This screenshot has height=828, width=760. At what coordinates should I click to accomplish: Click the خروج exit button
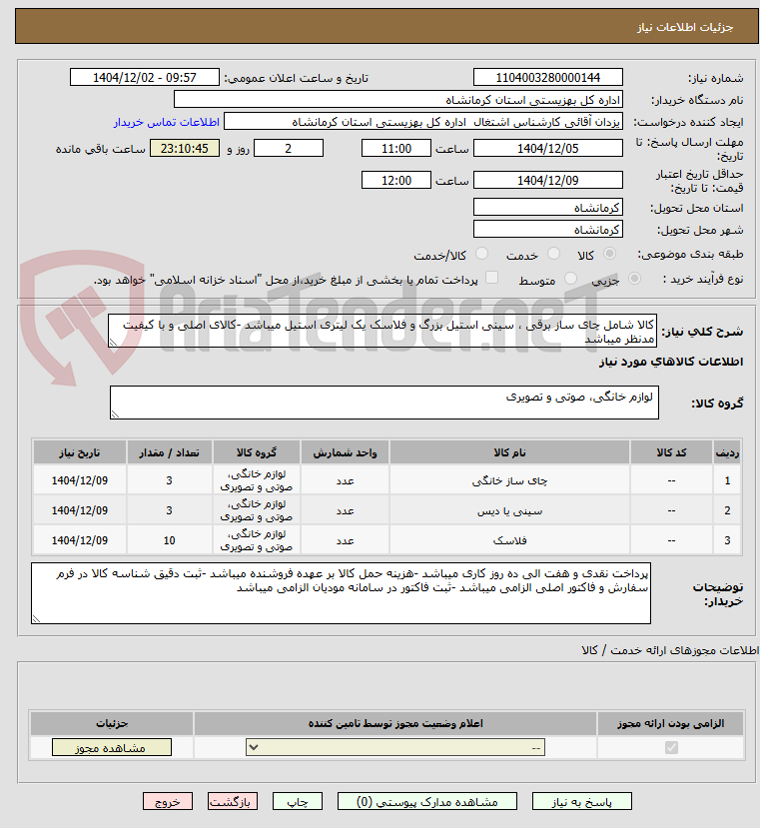[x=168, y=802]
